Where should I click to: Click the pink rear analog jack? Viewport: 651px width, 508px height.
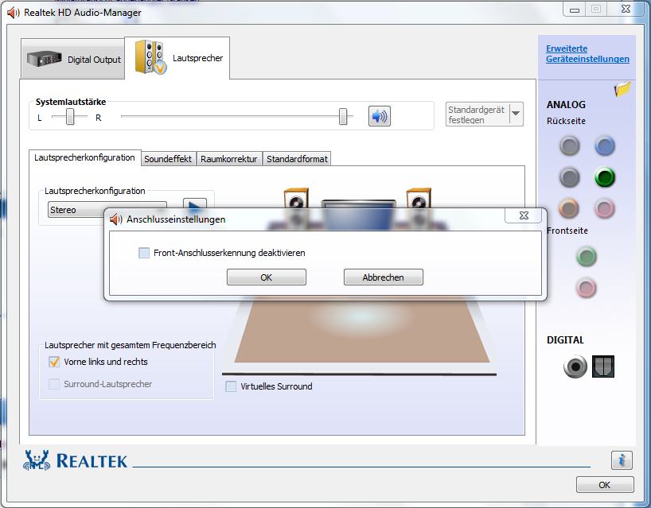(605, 208)
